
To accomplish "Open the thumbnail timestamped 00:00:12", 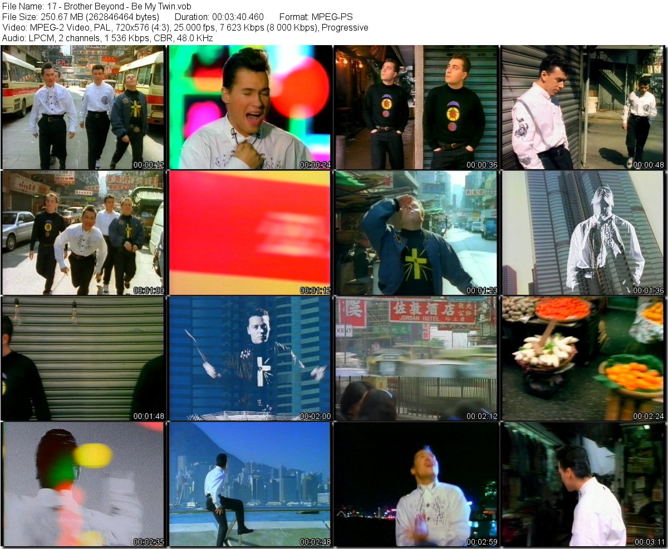I will tap(83, 107).
